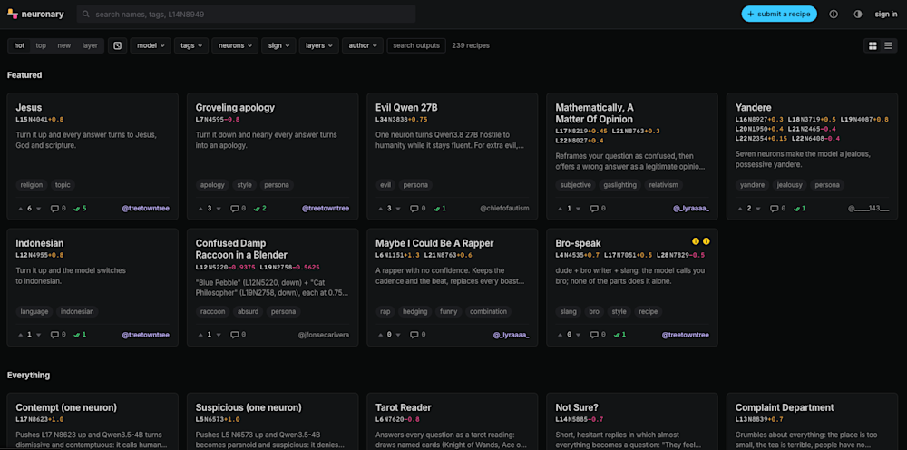Focus the main search names field
The height and width of the screenshot is (450, 907).
247,14
